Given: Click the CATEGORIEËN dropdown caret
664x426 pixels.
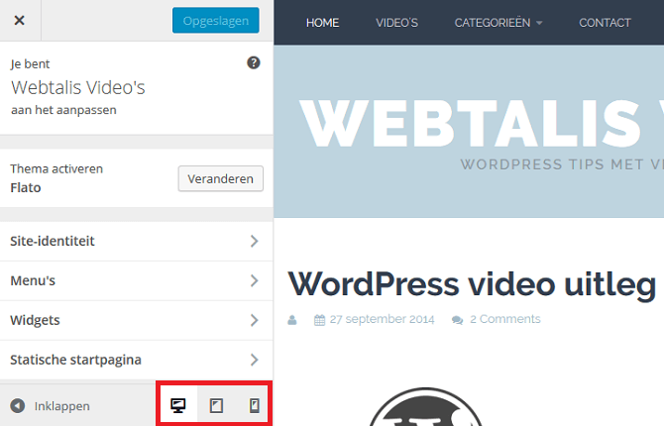Looking at the screenshot, I should click(x=539, y=23).
